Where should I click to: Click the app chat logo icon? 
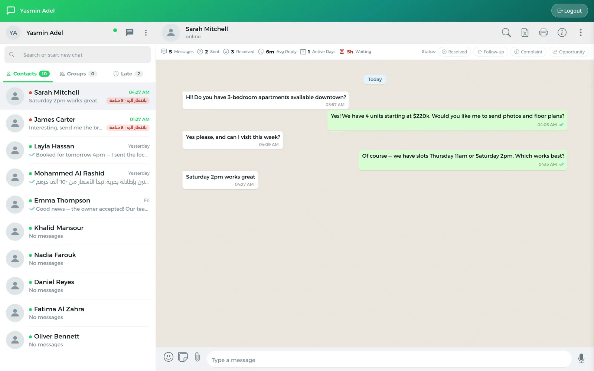tap(11, 10)
